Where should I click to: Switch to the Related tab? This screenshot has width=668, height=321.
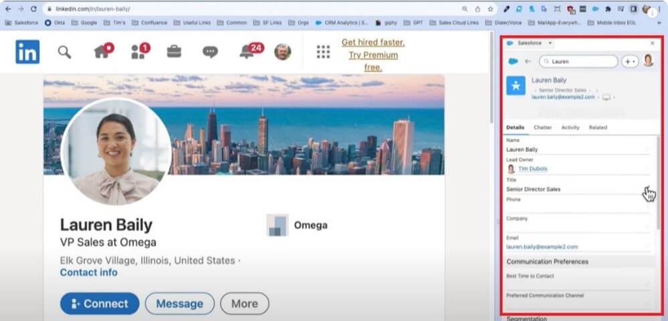pyautogui.click(x=598, y=127)
